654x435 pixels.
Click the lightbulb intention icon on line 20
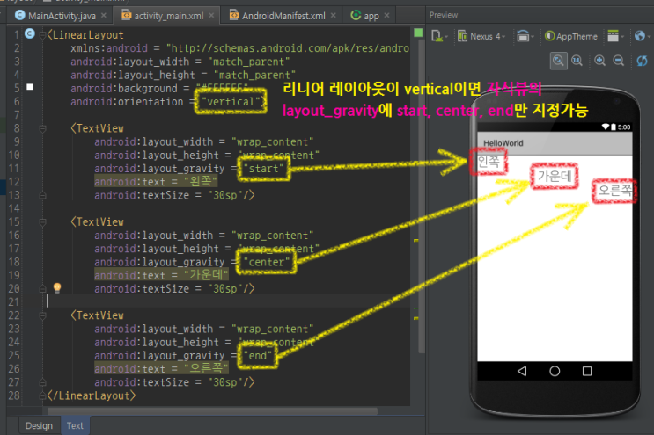point(57,287)
